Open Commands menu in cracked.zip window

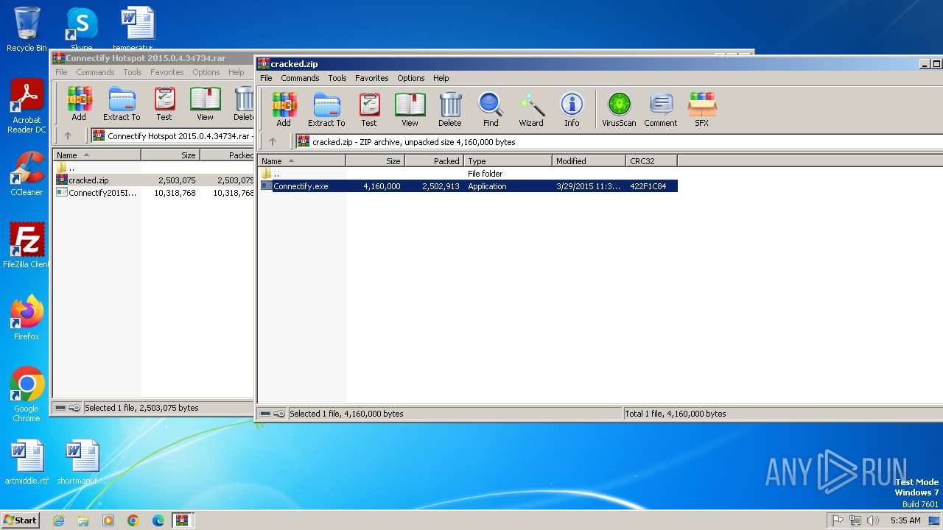pos(300,78)
